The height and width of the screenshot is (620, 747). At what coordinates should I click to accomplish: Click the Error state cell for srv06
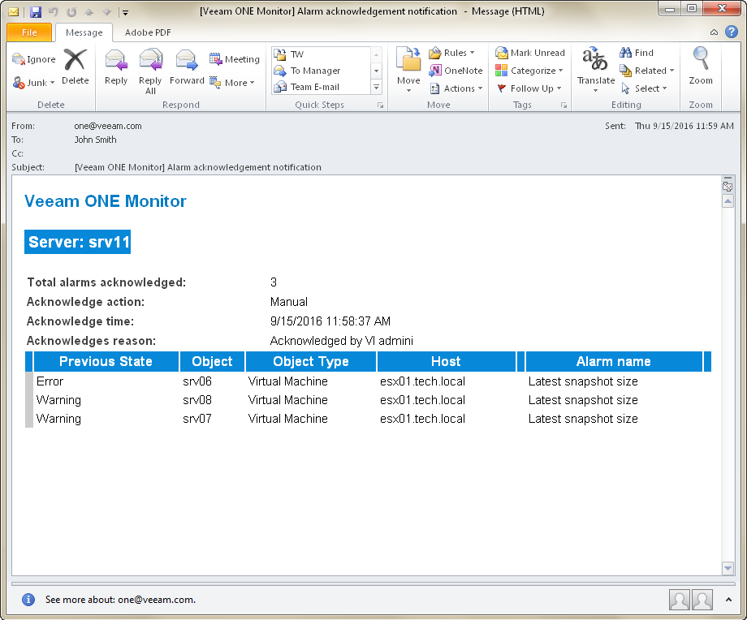tap(50, 381)
